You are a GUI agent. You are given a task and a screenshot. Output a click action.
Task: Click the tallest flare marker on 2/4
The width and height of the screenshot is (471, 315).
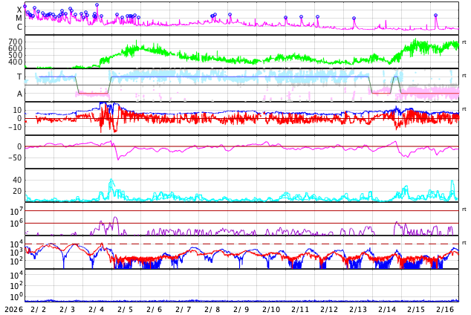pyautogui.click(x=97, y=5)
